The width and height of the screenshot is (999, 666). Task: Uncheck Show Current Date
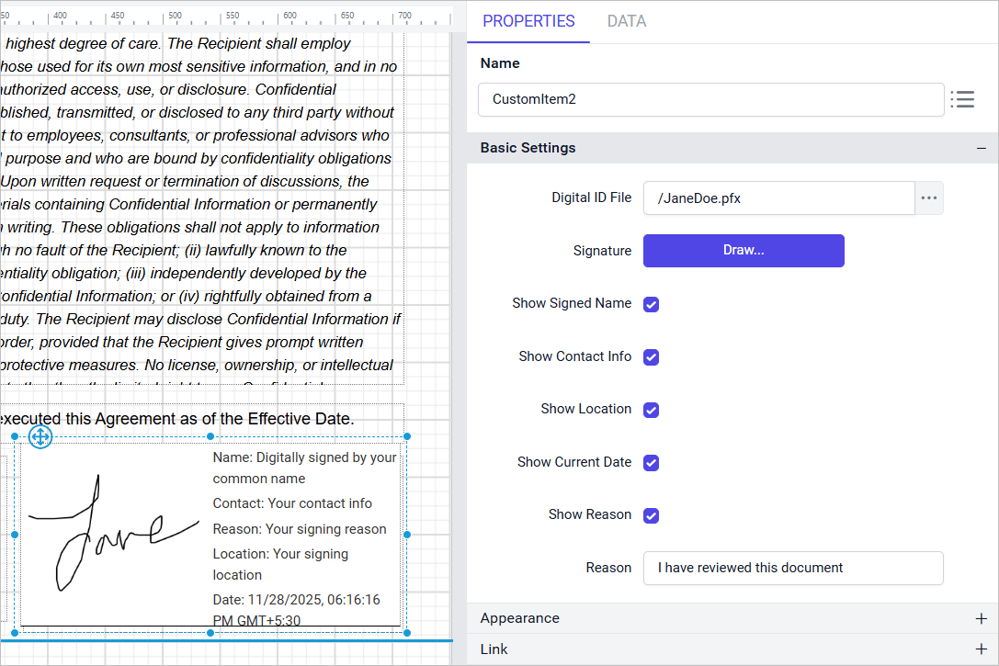[x=651, y=462]
